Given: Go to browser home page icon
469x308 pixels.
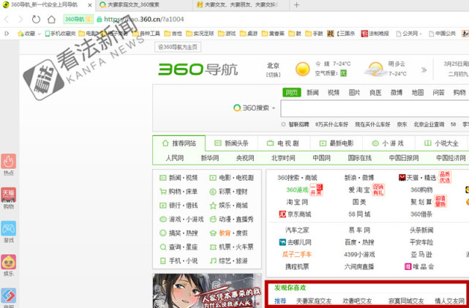Looking at the screenshot, I should click(x=51, y=20).
